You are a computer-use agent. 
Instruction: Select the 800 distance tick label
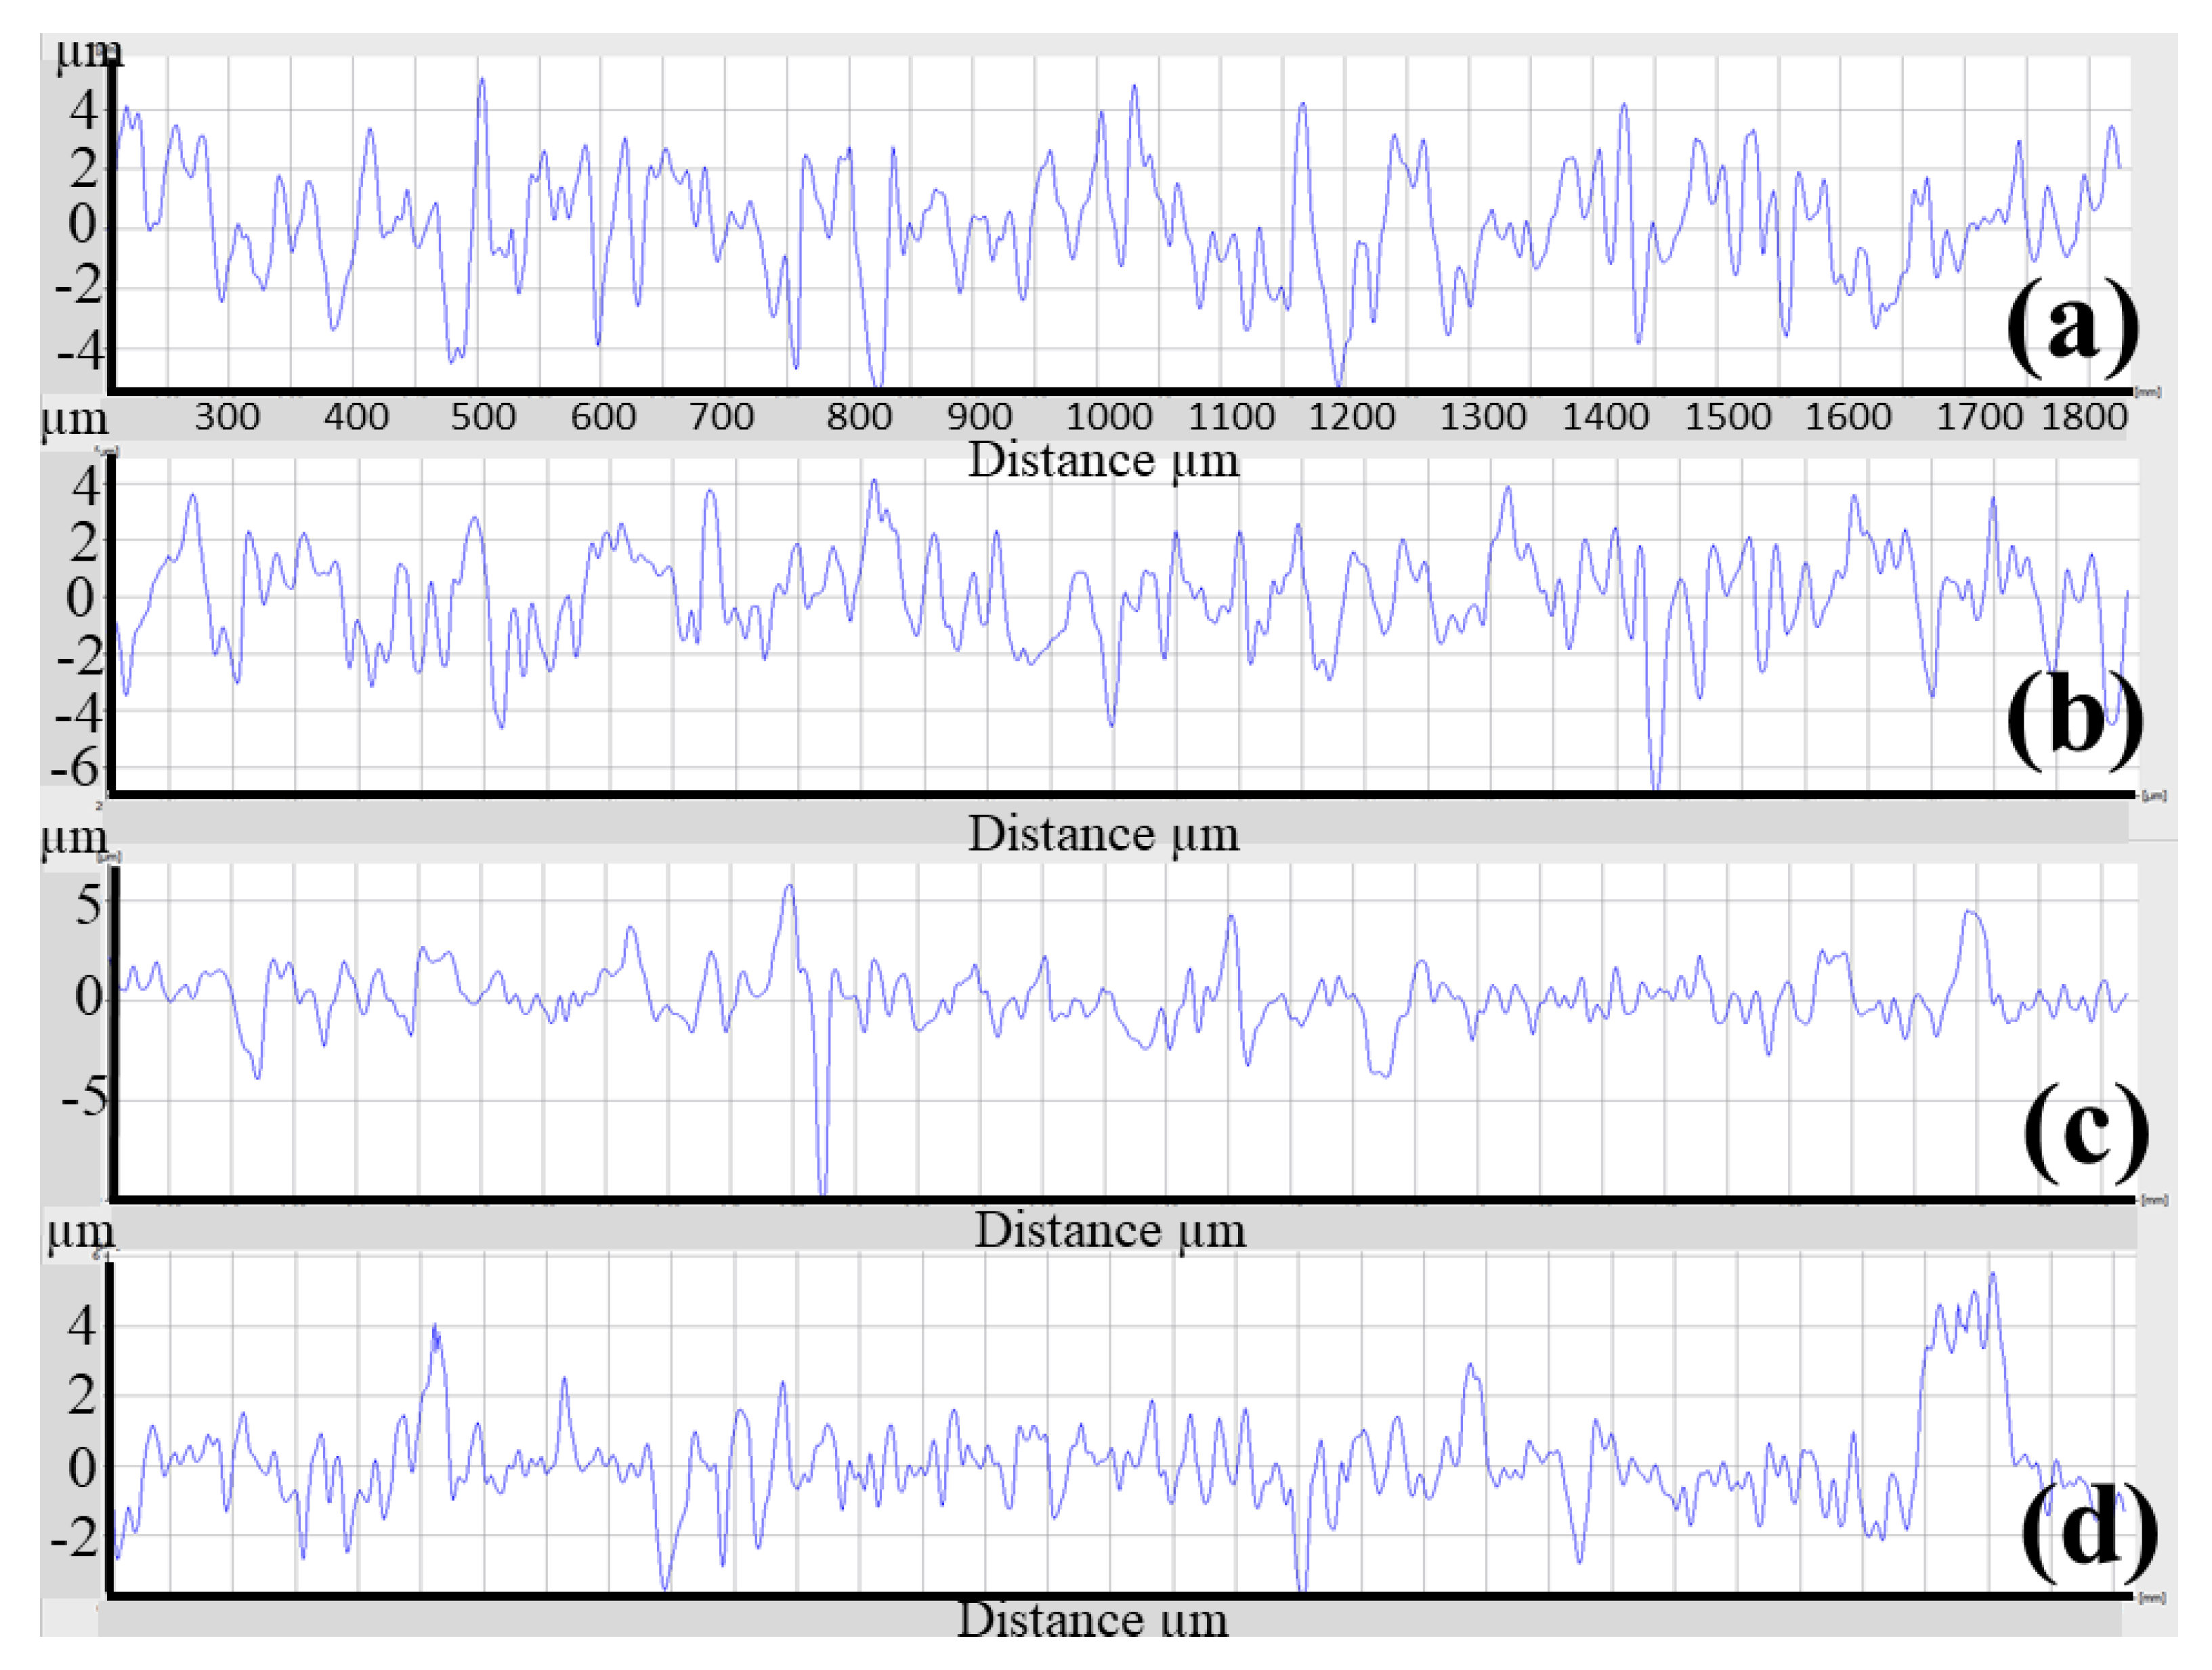click(859, 416)
